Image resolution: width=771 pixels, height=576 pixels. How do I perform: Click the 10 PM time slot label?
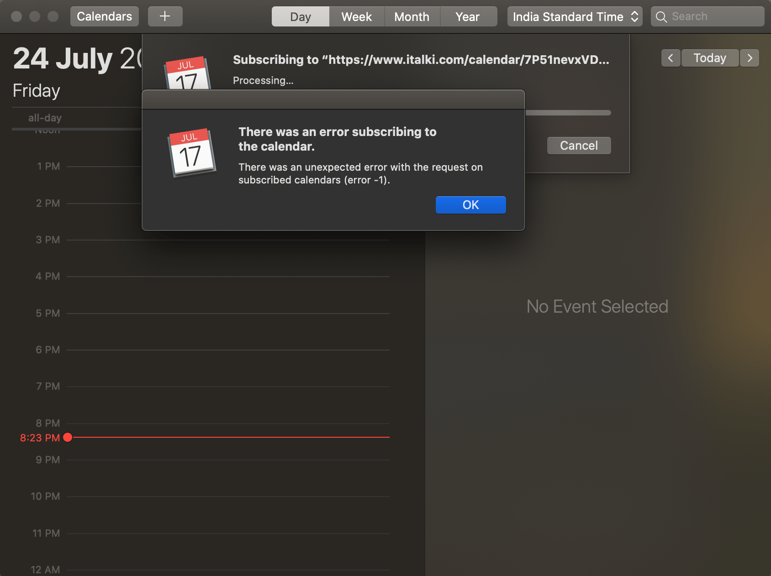coord(45,496)
